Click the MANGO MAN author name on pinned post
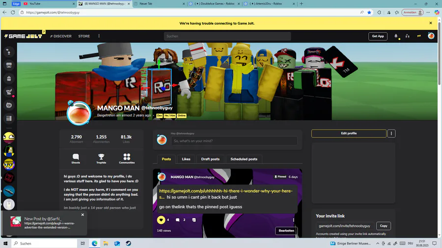 [182, 177]
